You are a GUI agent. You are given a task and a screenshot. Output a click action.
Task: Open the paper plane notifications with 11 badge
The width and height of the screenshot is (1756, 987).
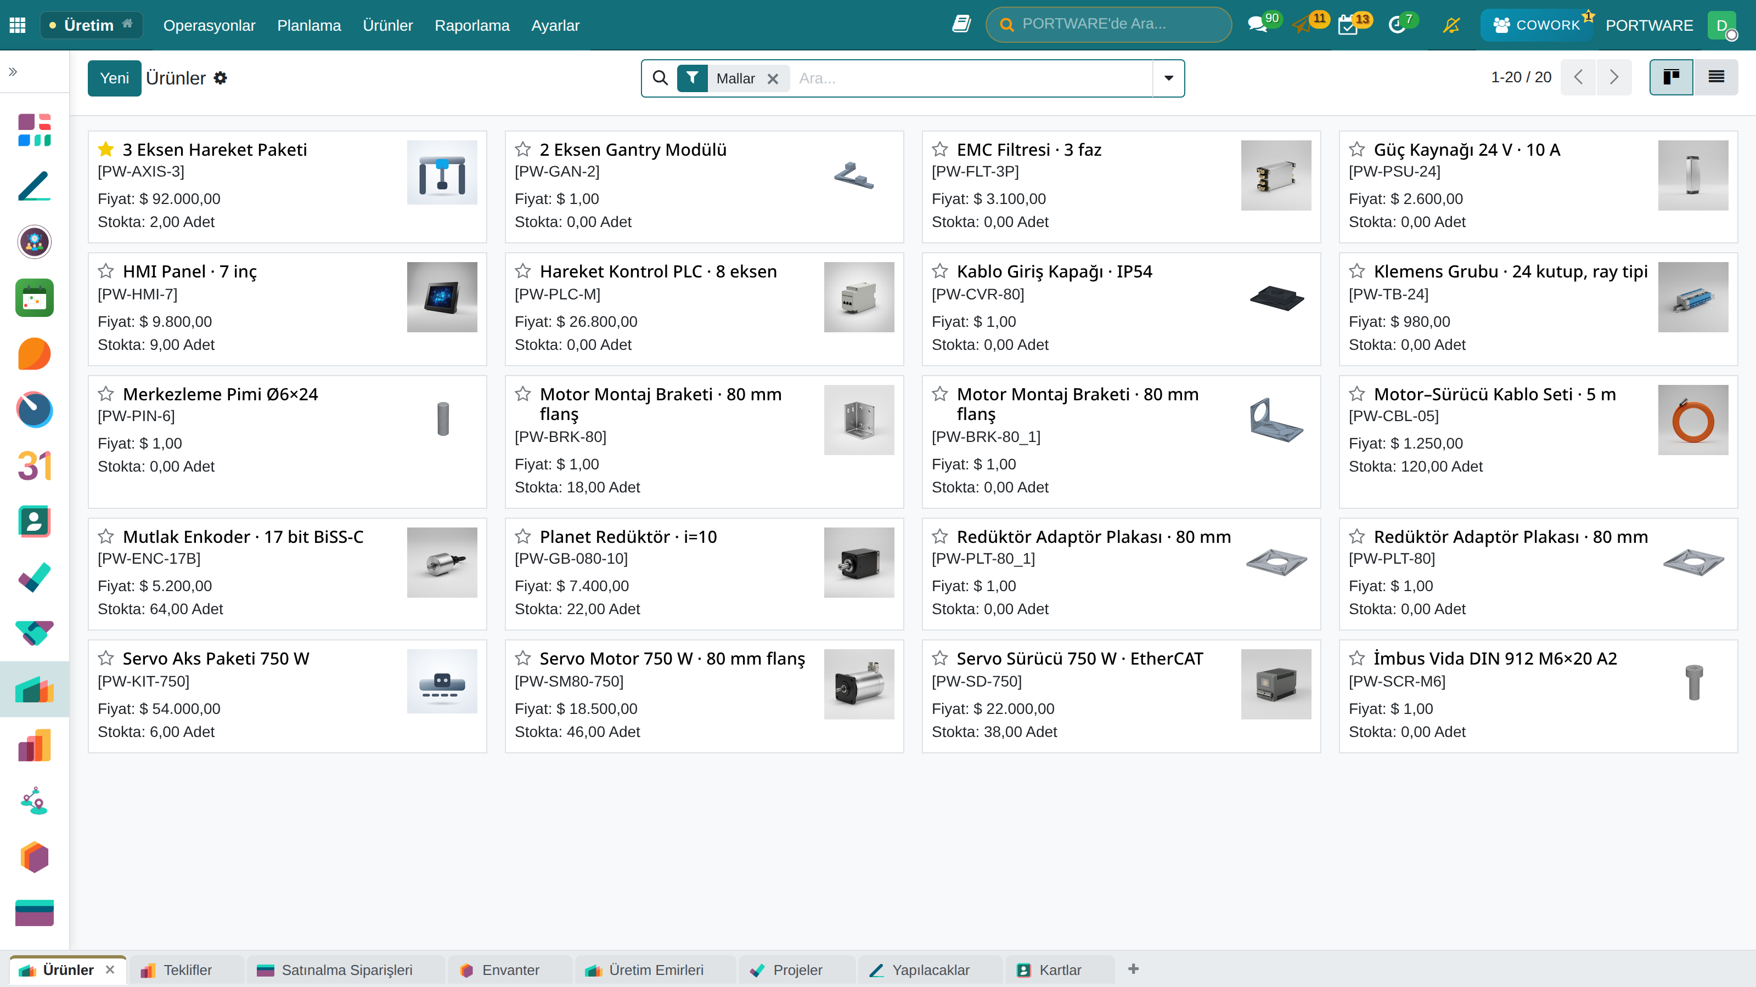point(1301,25)
